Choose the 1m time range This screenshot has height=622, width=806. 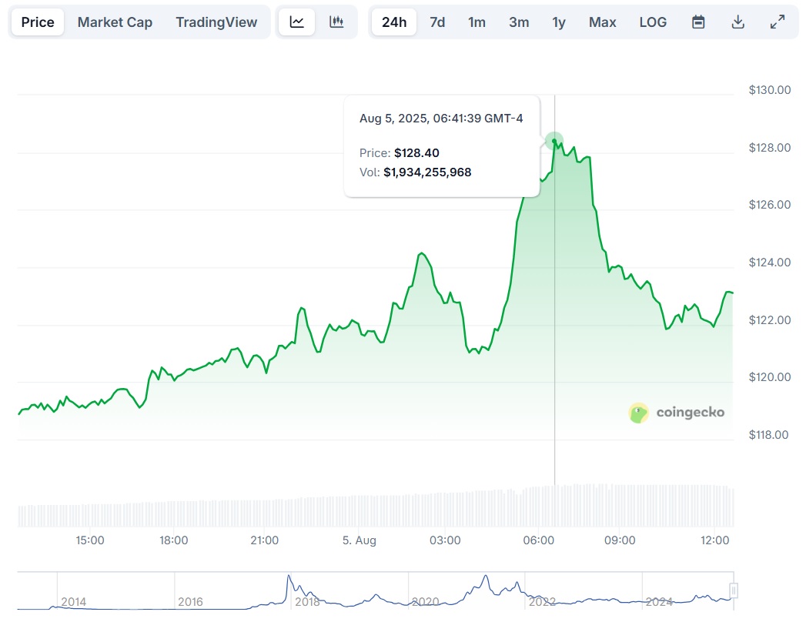point(477,22)
